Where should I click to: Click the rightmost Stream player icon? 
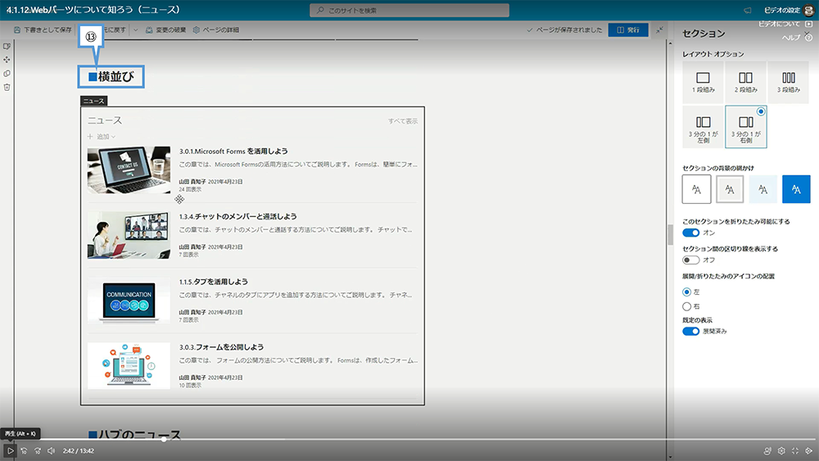coord(809,450)
